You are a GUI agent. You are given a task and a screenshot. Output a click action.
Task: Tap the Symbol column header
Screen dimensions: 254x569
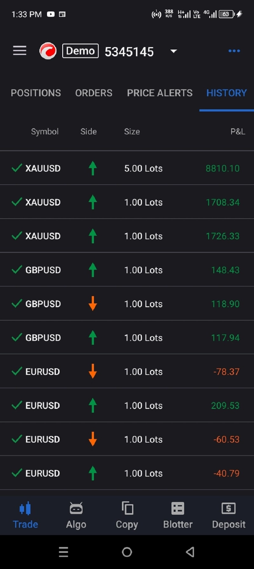(x=44, y=131)
